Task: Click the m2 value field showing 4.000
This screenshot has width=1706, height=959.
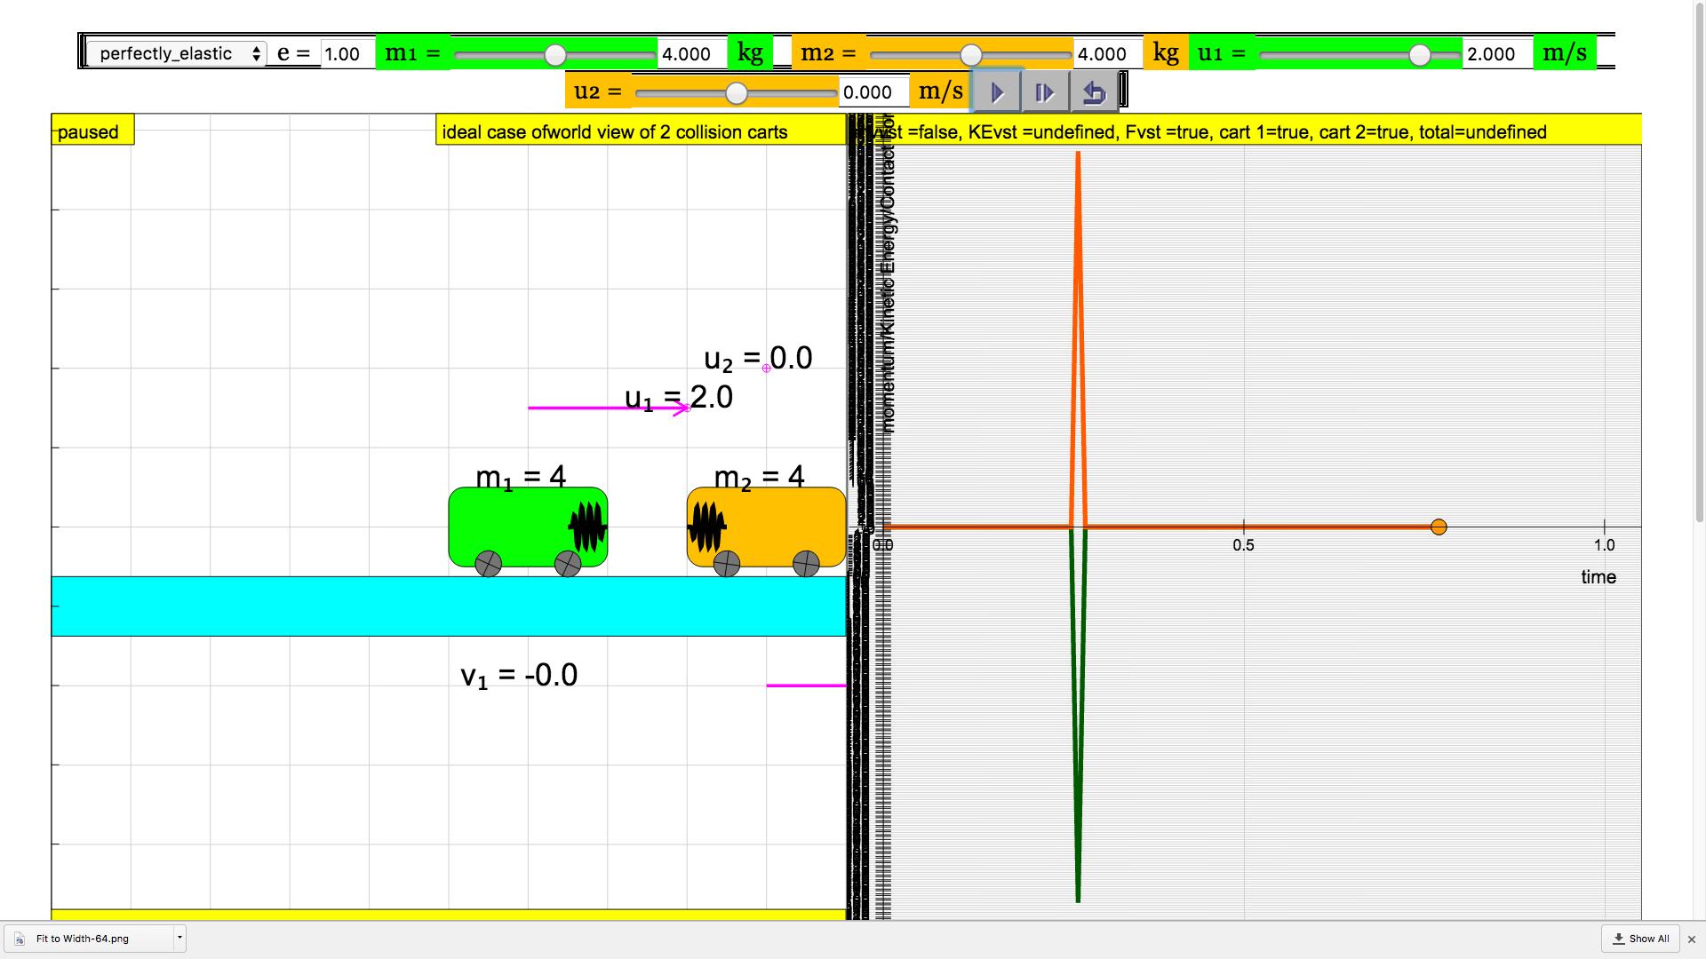Action: [1108, 53]
